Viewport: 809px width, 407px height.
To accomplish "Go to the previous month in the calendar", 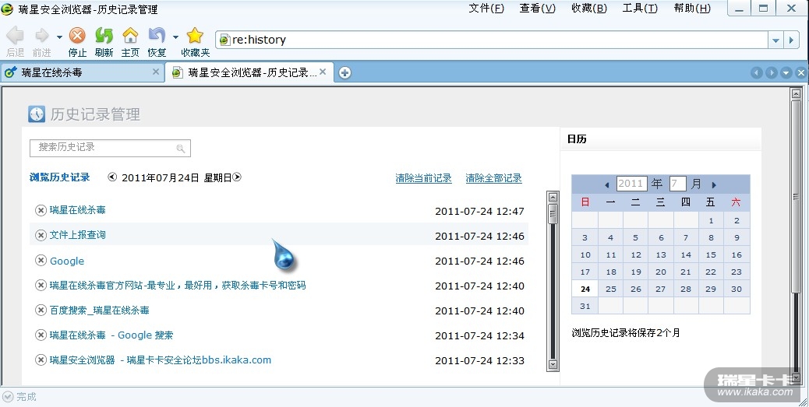I will [606, 184].
